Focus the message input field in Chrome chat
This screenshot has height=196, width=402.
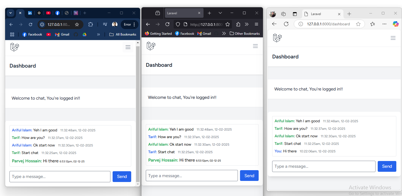click(x=60, y=177)
